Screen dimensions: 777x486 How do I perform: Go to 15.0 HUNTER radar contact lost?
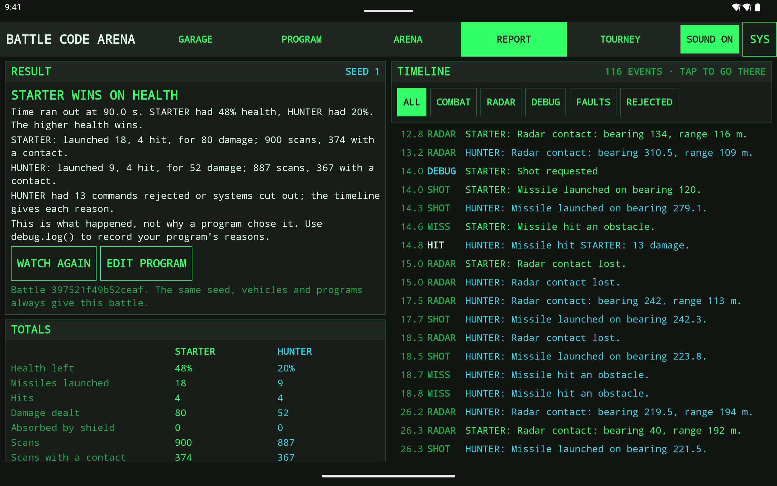[581, 282]
